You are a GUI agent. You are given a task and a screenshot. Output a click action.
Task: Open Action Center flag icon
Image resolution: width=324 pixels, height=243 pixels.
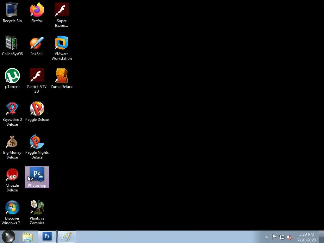[274, 237]
